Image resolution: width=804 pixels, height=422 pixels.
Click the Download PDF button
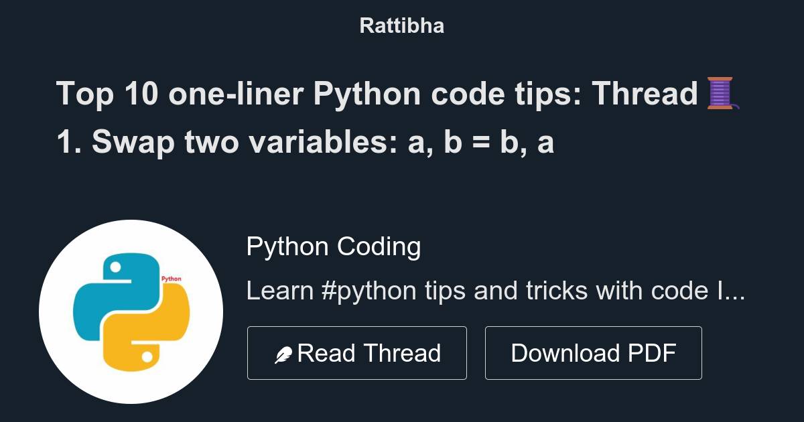point(593,353)
